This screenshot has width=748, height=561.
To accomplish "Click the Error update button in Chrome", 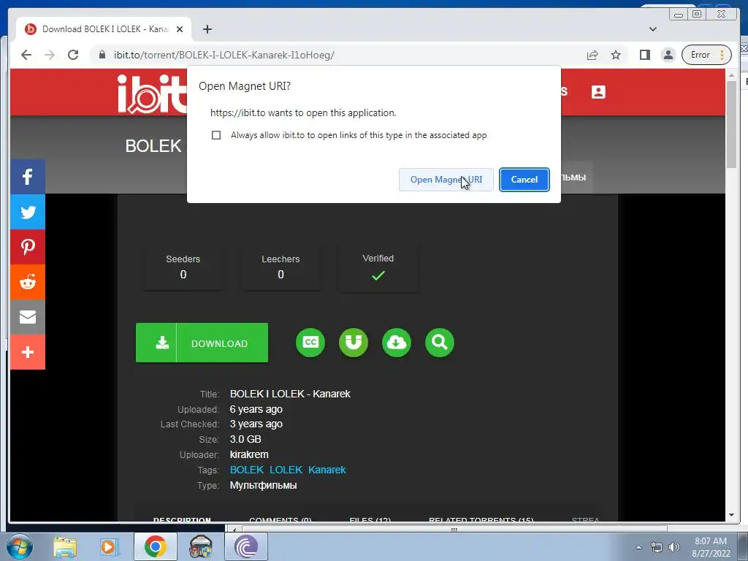I will (706, 55).
